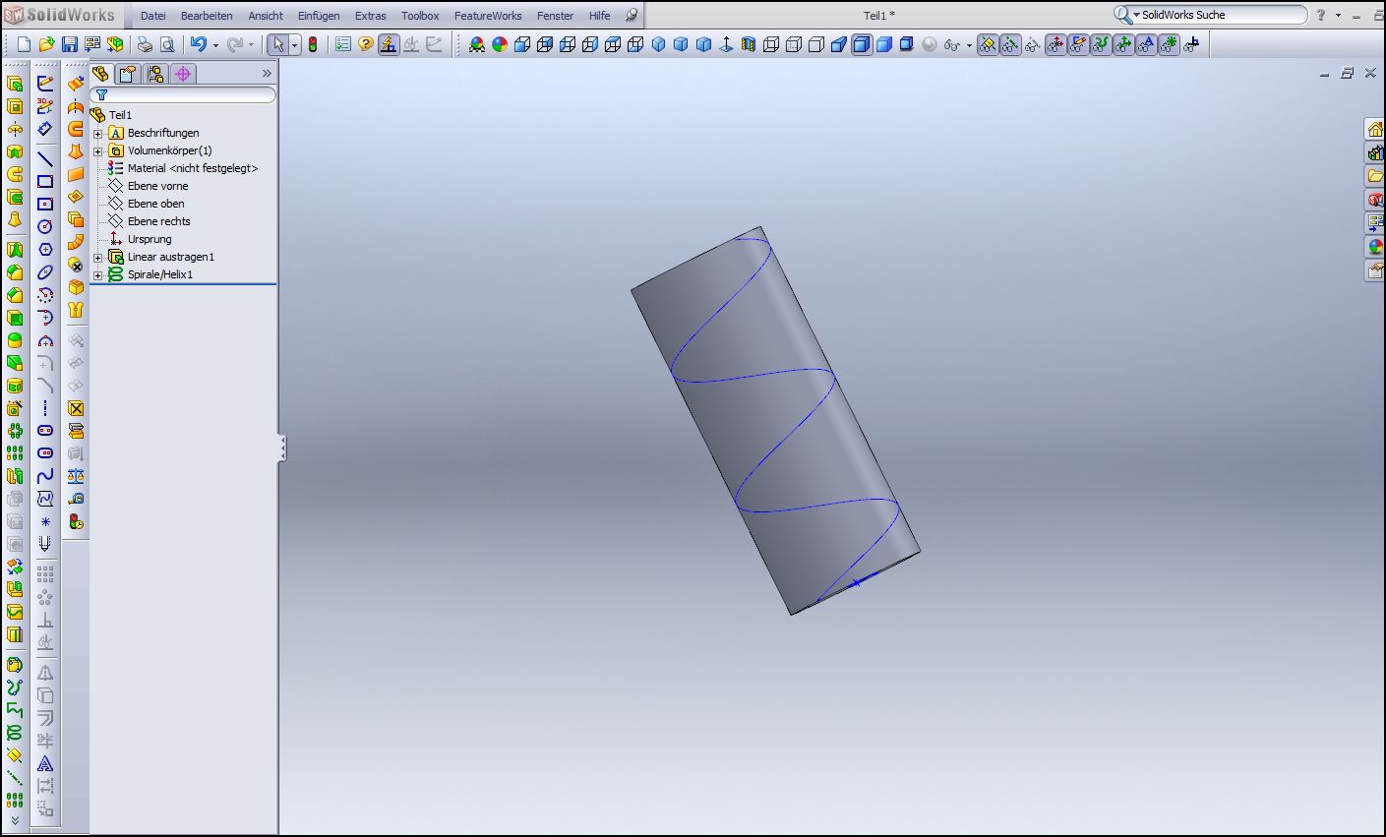Toggle the glasses icon with letter A
Screen dimensions: 1386x837
[1146, 44]
